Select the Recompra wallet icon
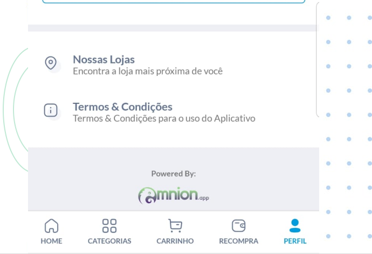The width and height of the screenshot is (372, 254). pyautogui.click(x=239, y=225)
